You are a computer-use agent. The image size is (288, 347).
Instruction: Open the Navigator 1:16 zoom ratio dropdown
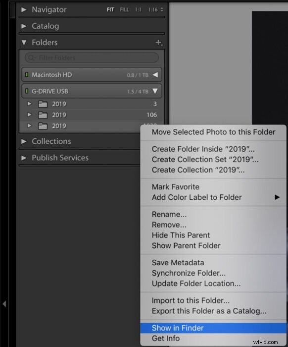(x=156, y=10)
